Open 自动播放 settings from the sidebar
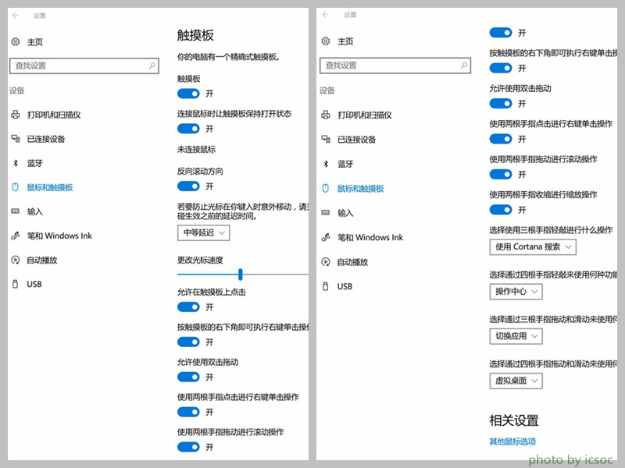Image resolution: width=625 pixels, height=468 pixels. click(x=43, y=260)
